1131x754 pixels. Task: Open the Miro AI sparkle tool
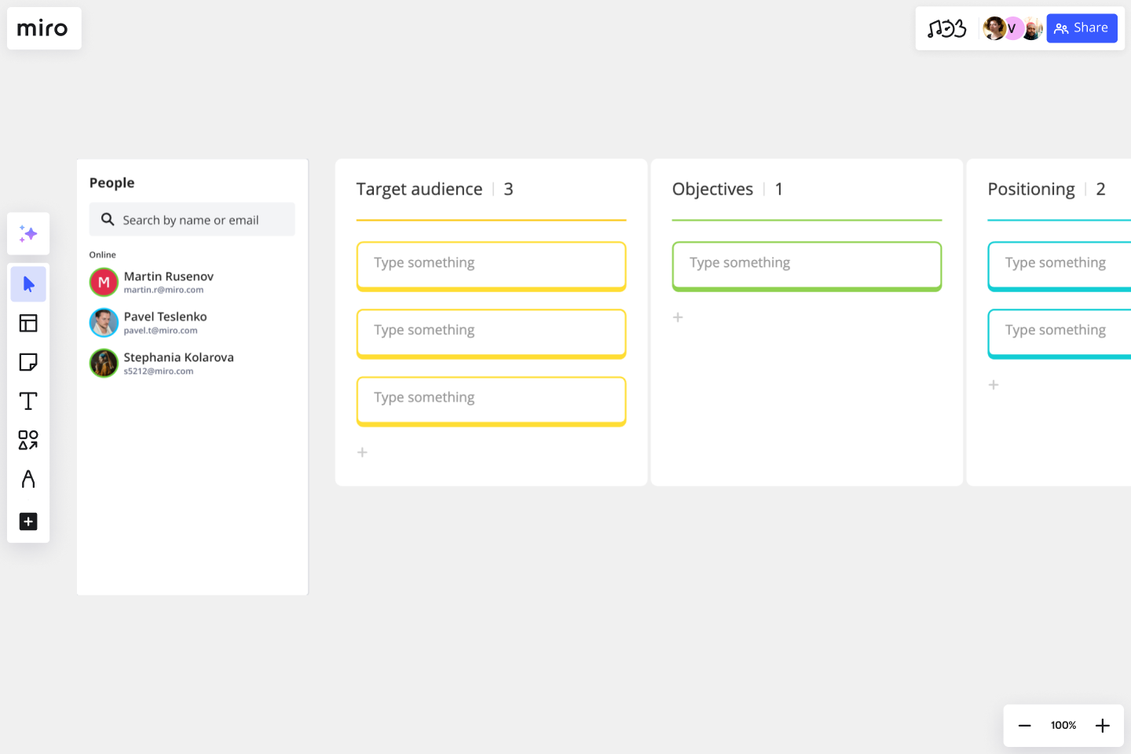click(x=28, y=233)
